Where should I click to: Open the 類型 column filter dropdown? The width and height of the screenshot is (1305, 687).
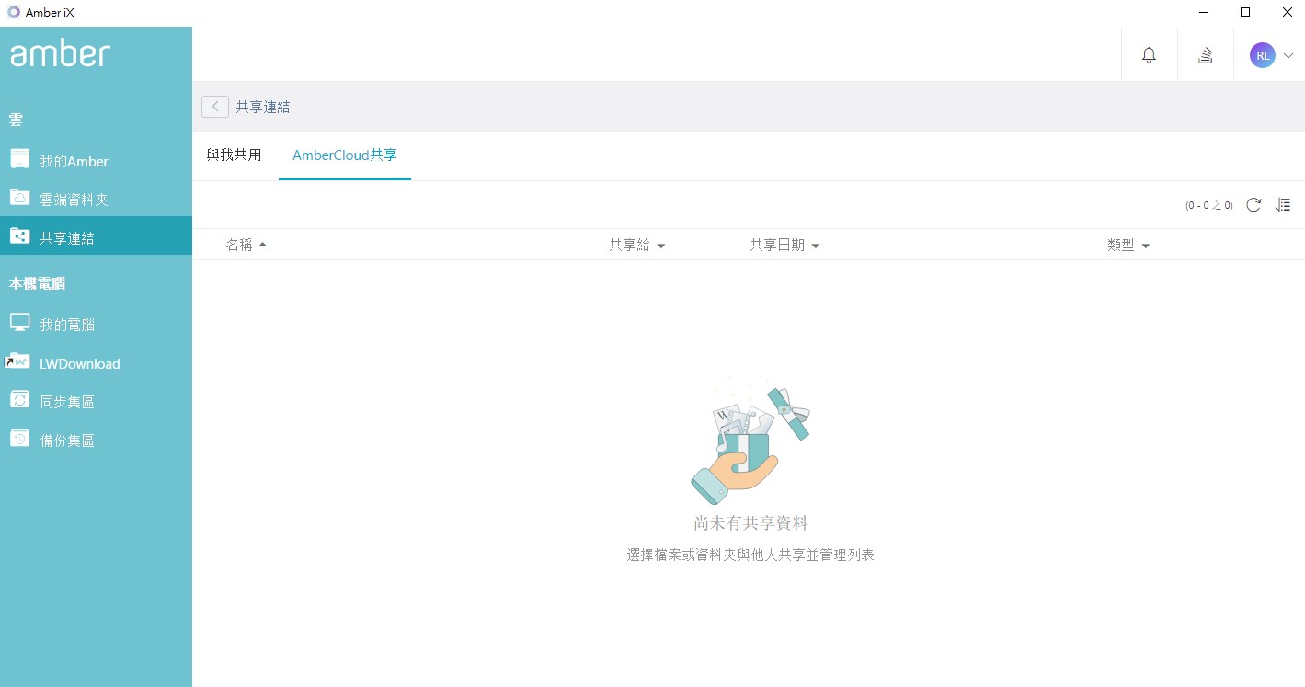1145,246
